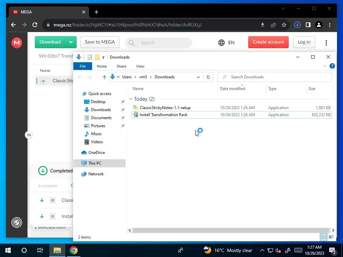The width and height of the screenshot is (343, 257).
Task: Click Properties icon in quick access toolbar
Action: [x=90, y=57]
